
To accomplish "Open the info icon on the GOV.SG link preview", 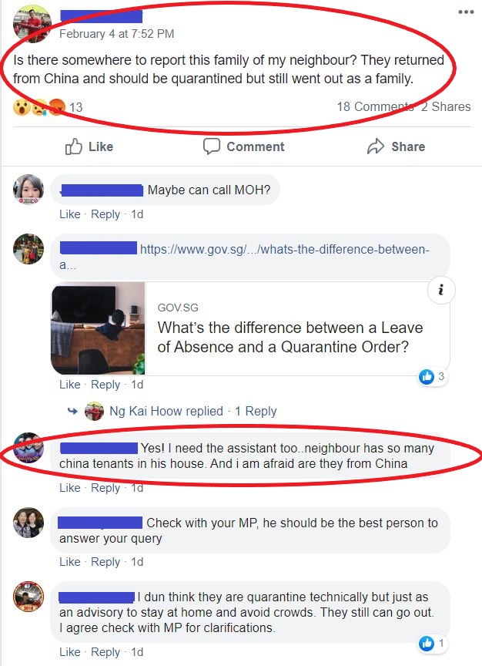I will pyautogui.click(x=441, y=290).
